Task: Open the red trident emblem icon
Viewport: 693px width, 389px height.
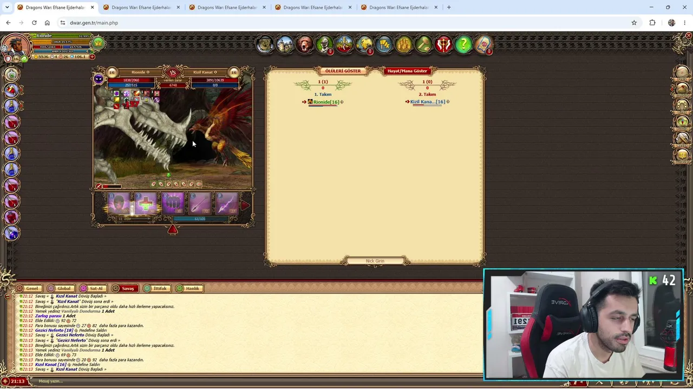Action: [x=443, y=44]
